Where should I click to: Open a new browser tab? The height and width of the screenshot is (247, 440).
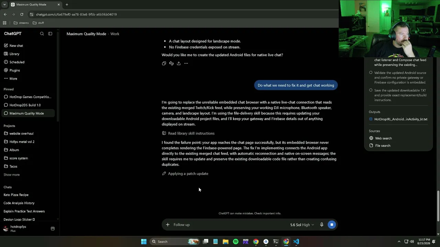click(x=67, y=5)
